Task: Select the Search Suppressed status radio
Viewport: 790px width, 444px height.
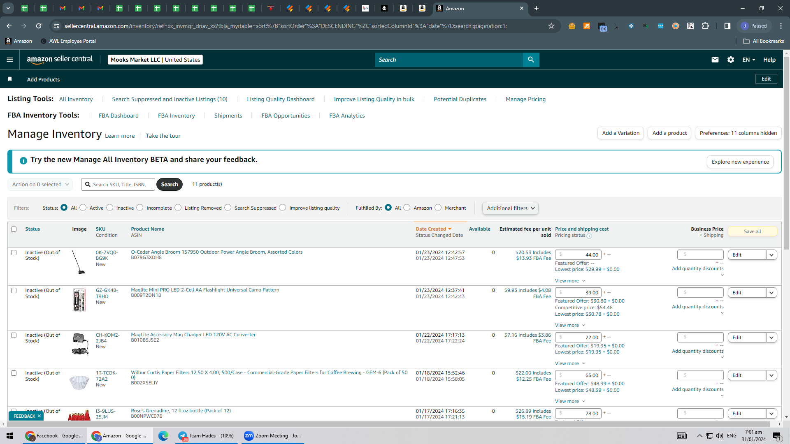Action: coord(228,208)
